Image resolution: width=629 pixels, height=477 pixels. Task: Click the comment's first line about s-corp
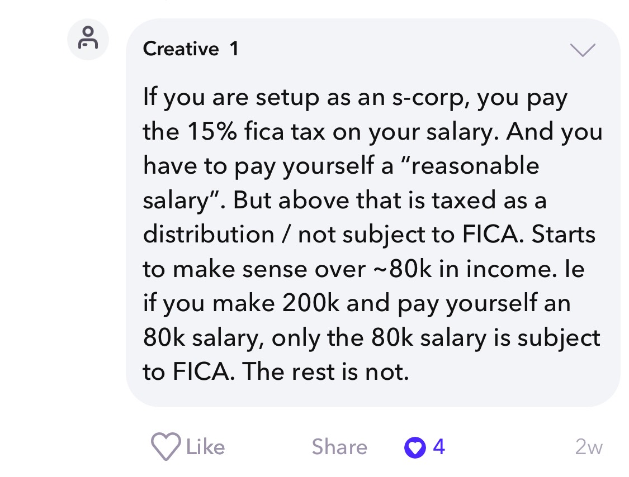(x=356, y=98)
